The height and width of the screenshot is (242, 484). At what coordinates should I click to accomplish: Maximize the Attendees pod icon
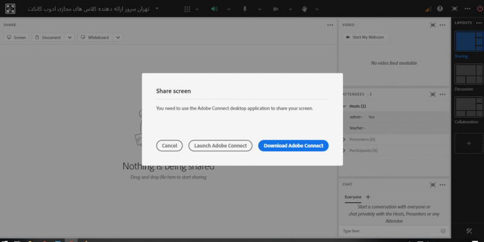433,94
